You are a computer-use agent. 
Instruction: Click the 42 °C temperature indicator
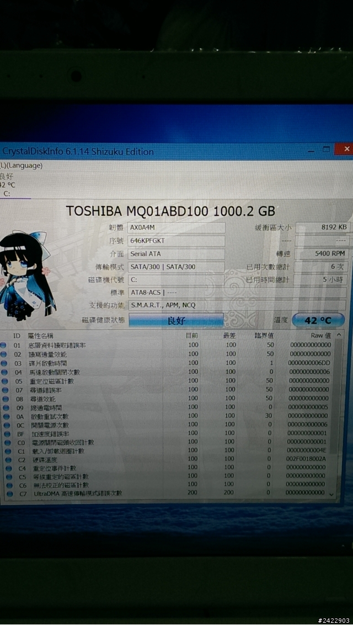pyautogui.click(x=318, y=320)
